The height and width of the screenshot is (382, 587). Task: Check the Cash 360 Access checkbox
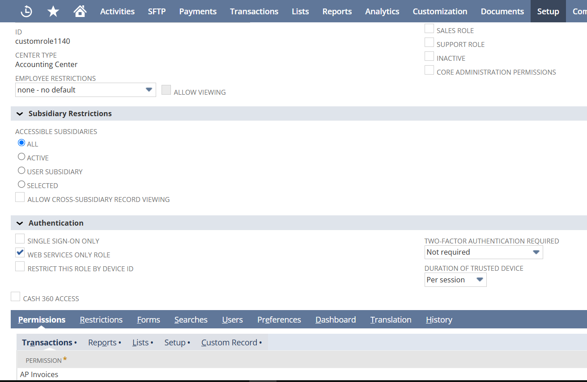16,297
